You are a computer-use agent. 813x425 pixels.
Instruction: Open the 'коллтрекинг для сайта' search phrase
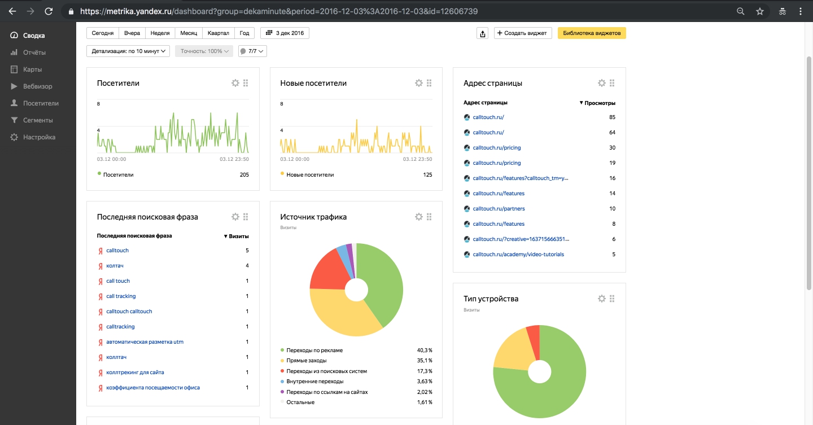pos(135,373)
